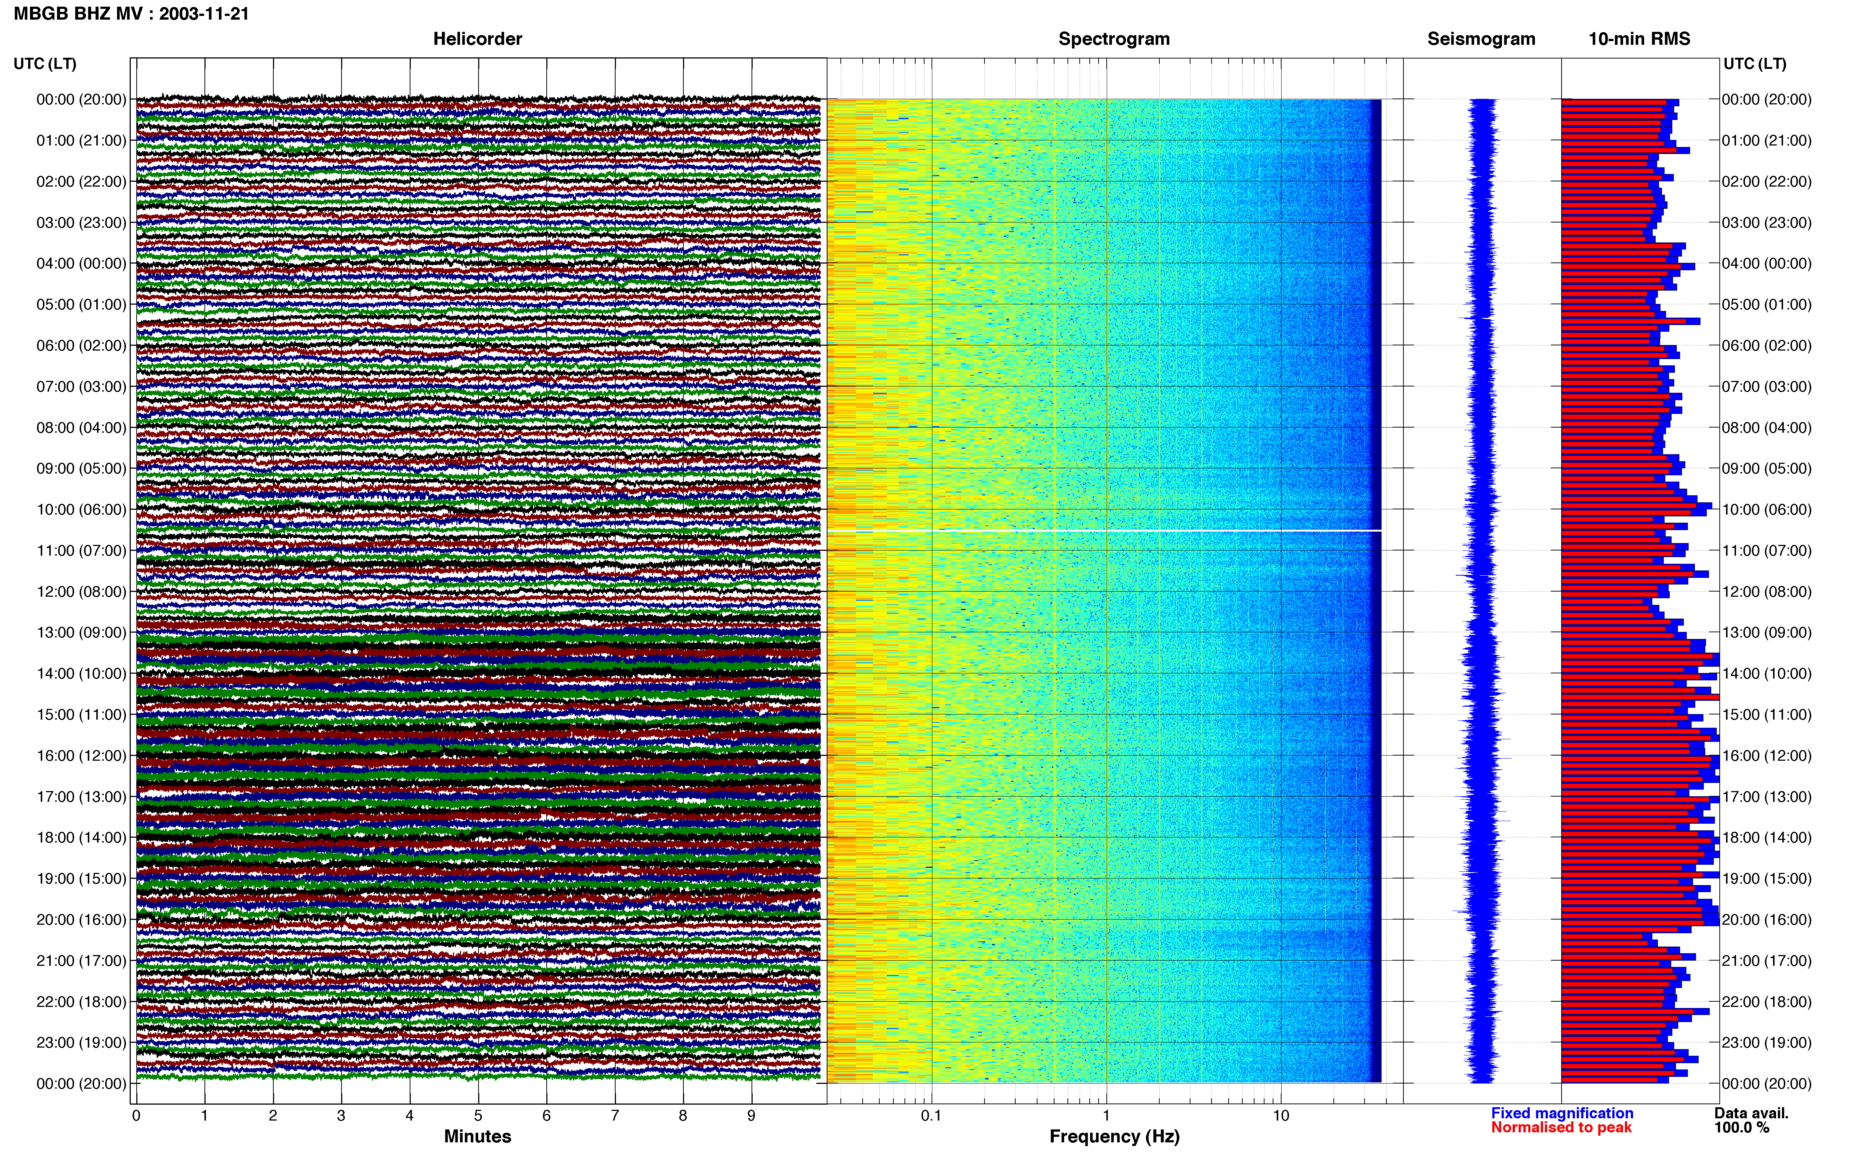Viewport: 1859px width, 1162px height.
Task: Click tick '3' on the Minutes axis
Action: coord(342,1116)
